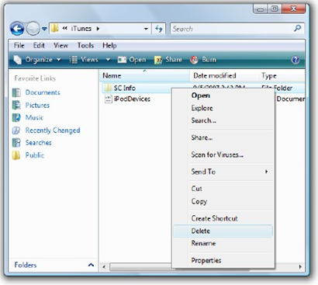Open Documents in Favorite Links
Screen dimensions: 318x285
coord(43,92)
